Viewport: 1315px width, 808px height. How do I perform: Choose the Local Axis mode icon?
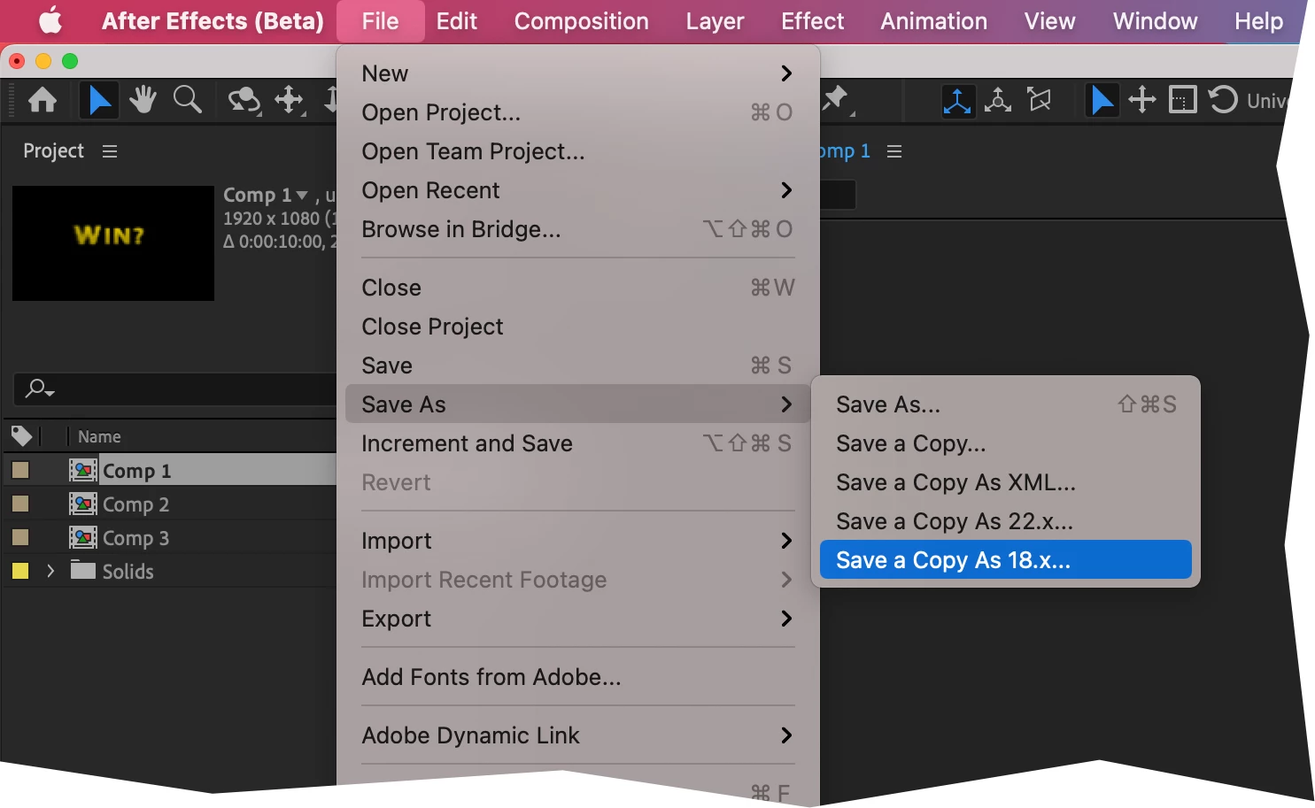tap(957, 100)
